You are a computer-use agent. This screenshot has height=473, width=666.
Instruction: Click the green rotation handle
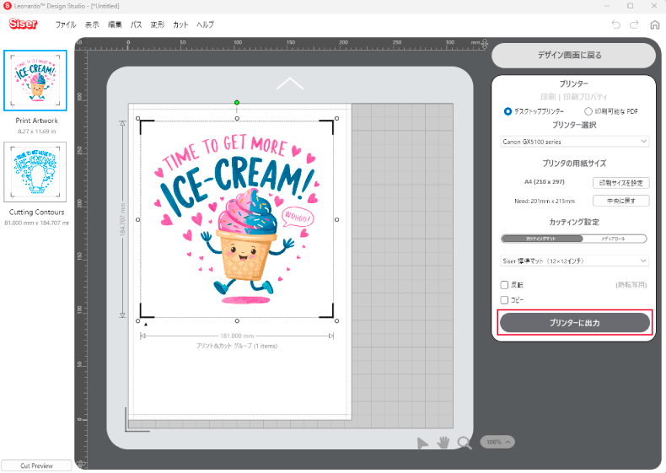237,102
